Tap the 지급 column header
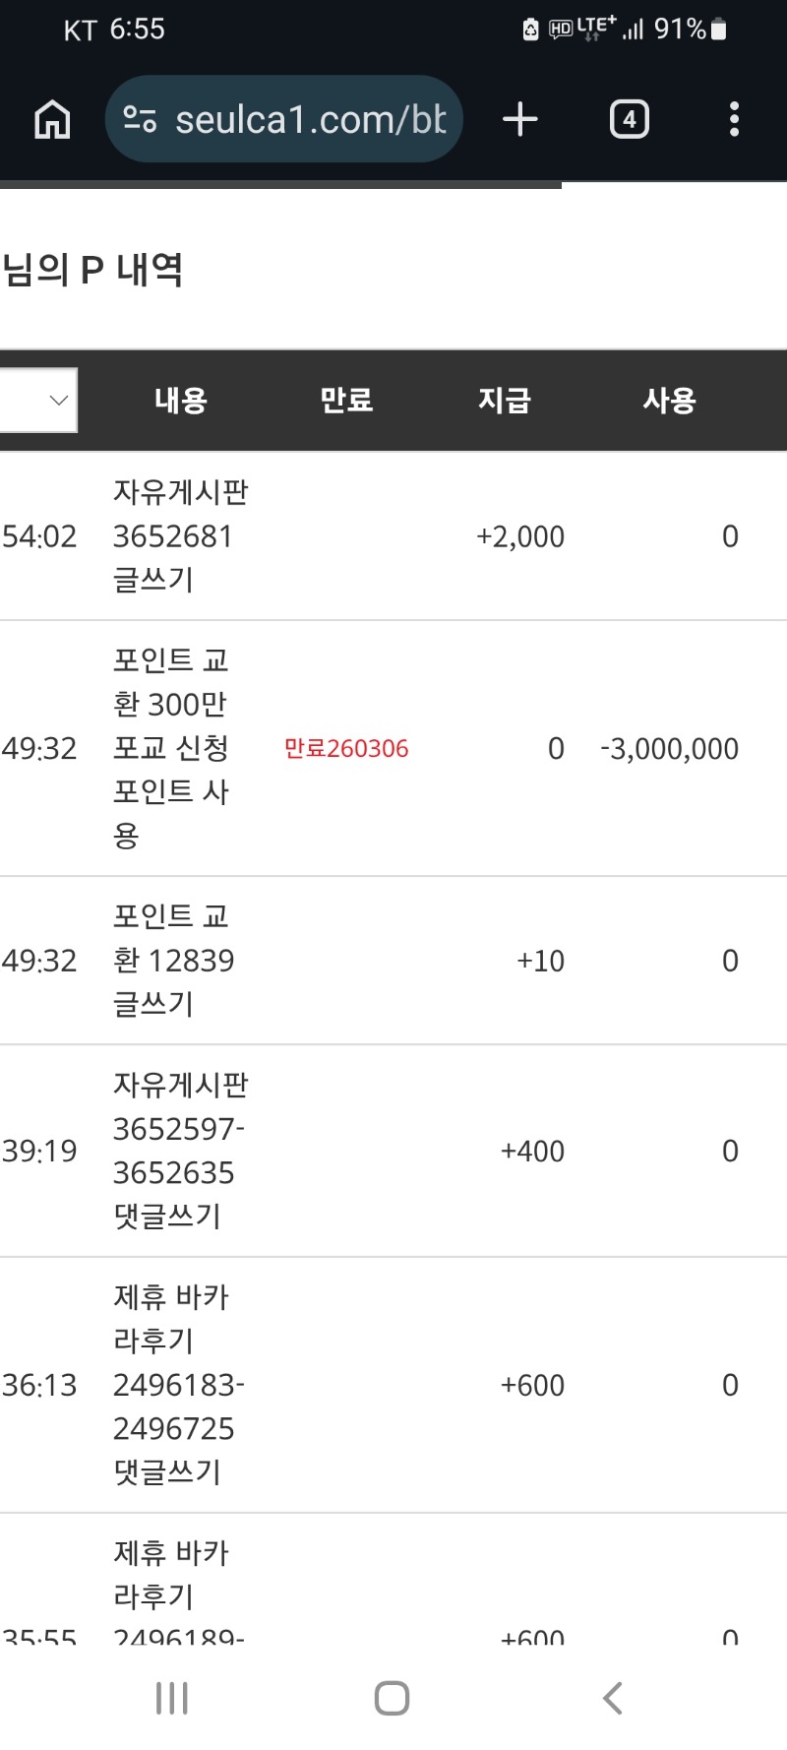 click(x=505, y=401)
